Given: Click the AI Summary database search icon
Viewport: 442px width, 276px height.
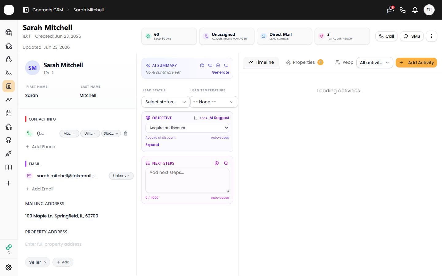Looking at the screenshot, I should [x=202, y=65].
